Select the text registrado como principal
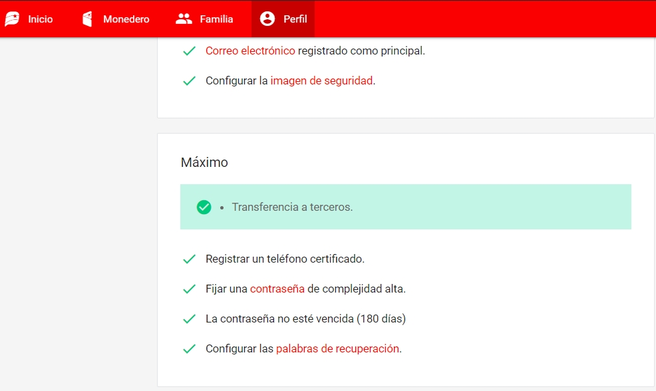 [x=361, y=51]
